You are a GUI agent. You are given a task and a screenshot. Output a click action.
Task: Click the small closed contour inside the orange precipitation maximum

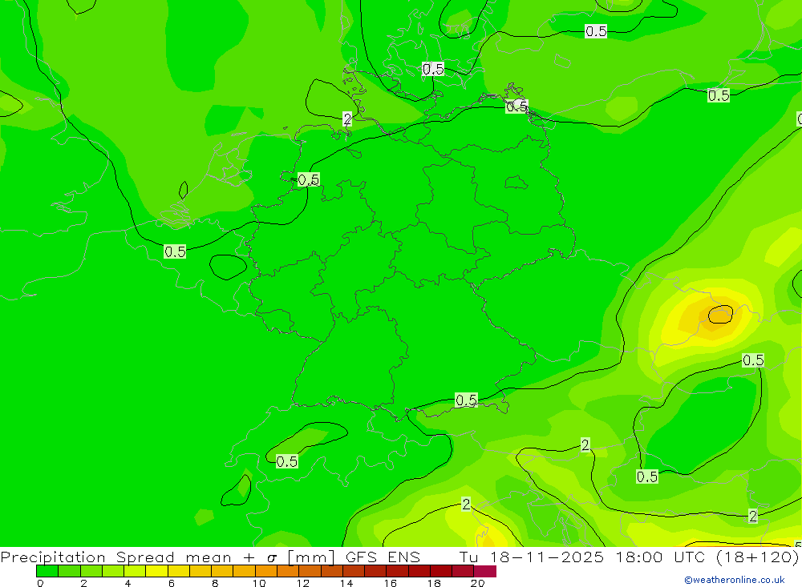point(720,315)
